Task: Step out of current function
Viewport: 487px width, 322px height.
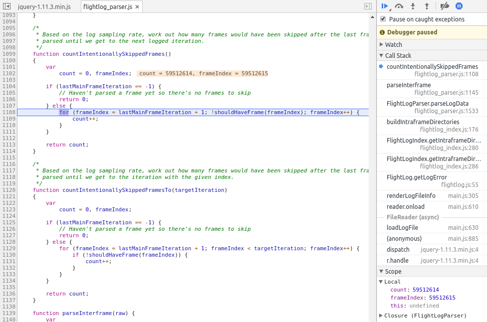Action: [x=427, y=6]
